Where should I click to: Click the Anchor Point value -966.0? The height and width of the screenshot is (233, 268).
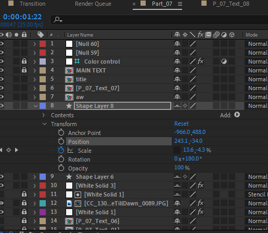tap(182, 132)
